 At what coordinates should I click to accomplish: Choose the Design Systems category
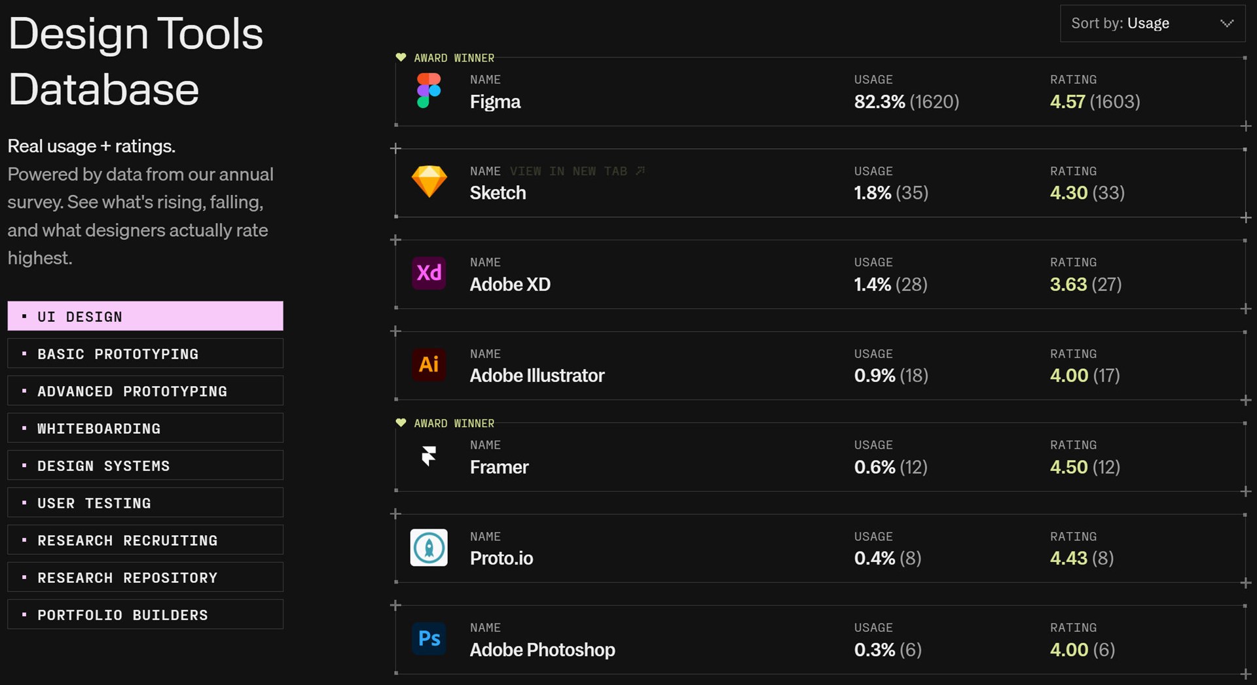point(145,465)
